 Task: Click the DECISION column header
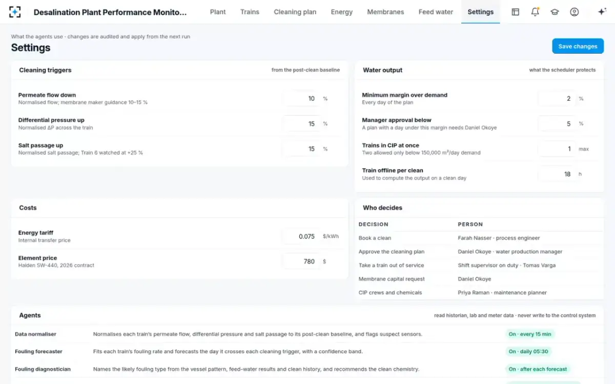(373, 224)
